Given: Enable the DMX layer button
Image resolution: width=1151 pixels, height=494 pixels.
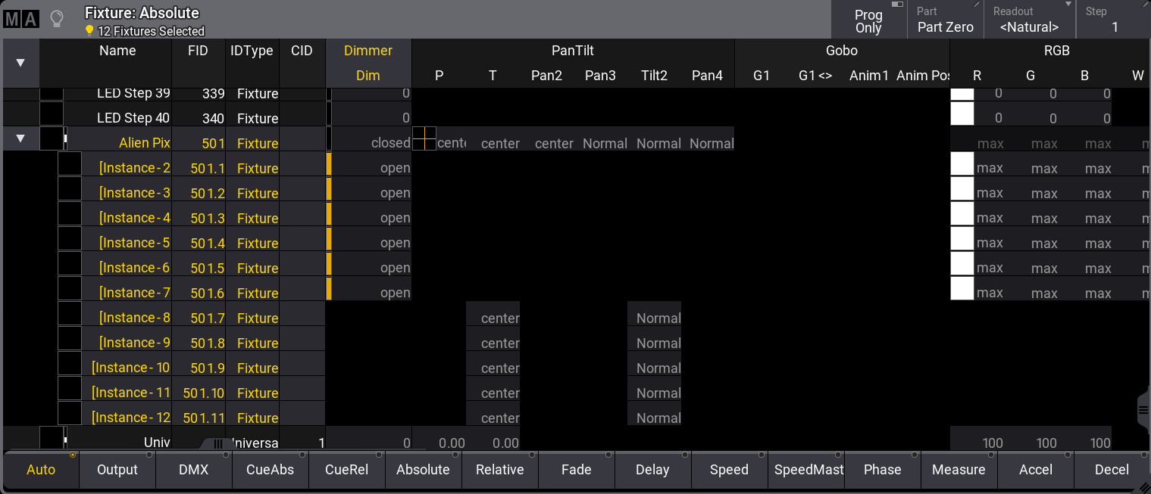Looking at the screenshot, I should (x=193, y=470).
